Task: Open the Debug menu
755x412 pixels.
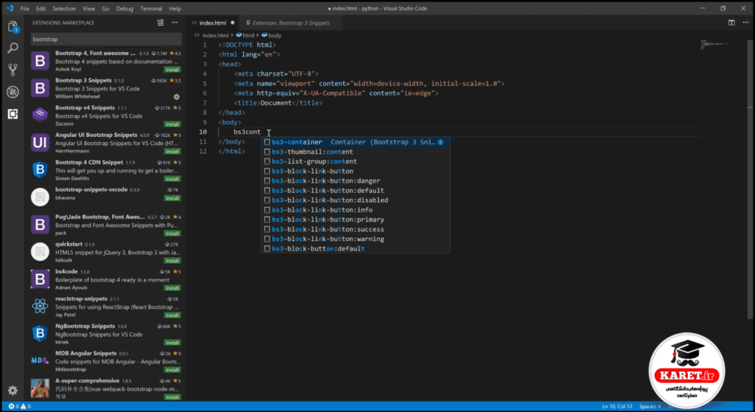Action: click(x=125, y=9)
